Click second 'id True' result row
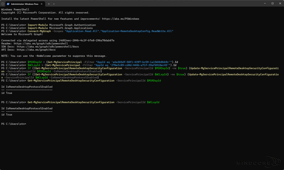Viewport: 284px width, 170px height. tap(7, 115)
